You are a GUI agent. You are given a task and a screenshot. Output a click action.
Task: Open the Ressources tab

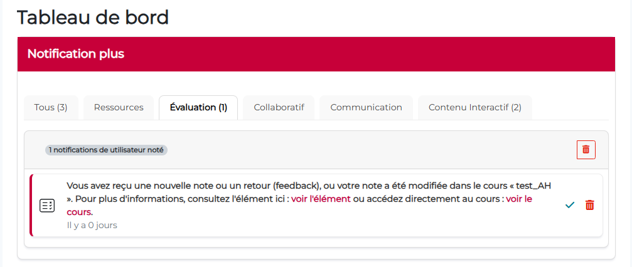pos(119,107)
